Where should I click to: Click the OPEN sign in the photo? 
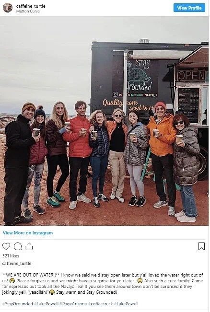pyautogui.click(x=191, y=76)
